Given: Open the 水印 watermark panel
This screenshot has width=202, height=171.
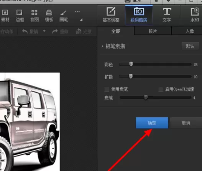Looking at the screenshot, I should pos(195,15).
